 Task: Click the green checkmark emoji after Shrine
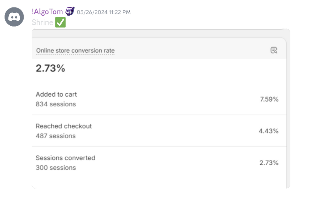click(x=60, y=23)
